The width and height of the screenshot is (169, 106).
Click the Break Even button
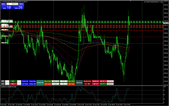[87, 81]
